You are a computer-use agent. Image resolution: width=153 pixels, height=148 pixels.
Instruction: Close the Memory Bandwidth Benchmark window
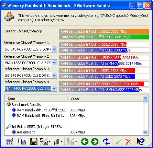click(148, 5)
